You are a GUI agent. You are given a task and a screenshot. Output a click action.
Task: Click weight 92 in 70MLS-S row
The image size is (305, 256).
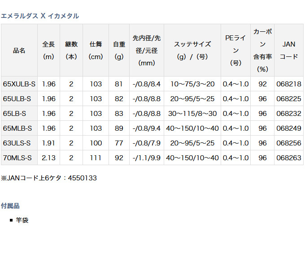[119, 158]
